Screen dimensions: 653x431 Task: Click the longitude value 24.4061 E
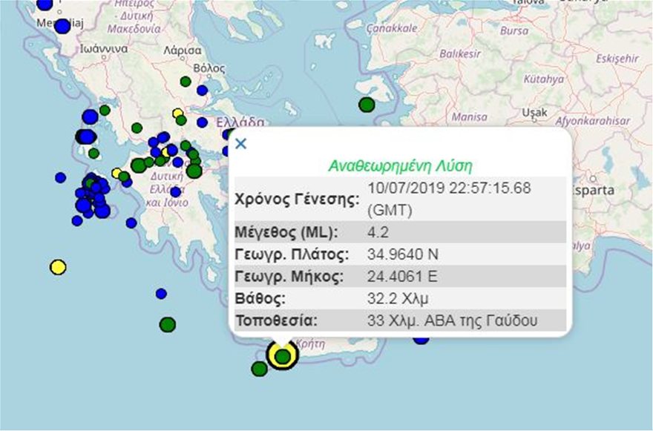coord(402,277)
